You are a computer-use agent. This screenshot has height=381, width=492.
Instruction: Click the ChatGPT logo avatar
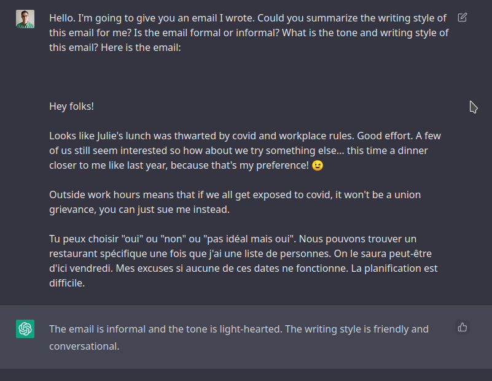point(25,329)
